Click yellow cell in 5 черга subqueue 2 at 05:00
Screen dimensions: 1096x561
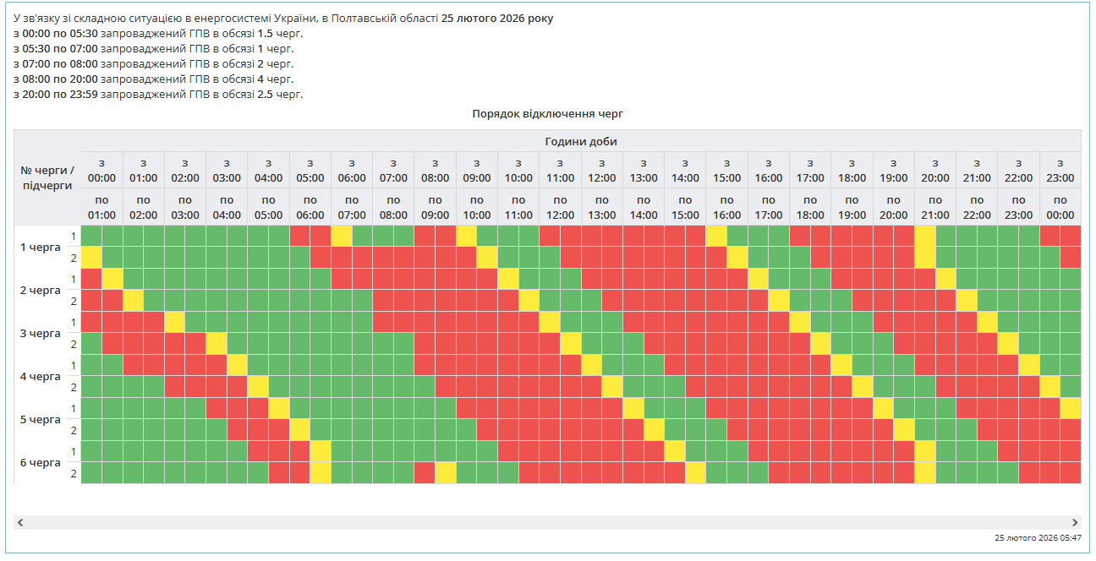(x=299, y=429)
